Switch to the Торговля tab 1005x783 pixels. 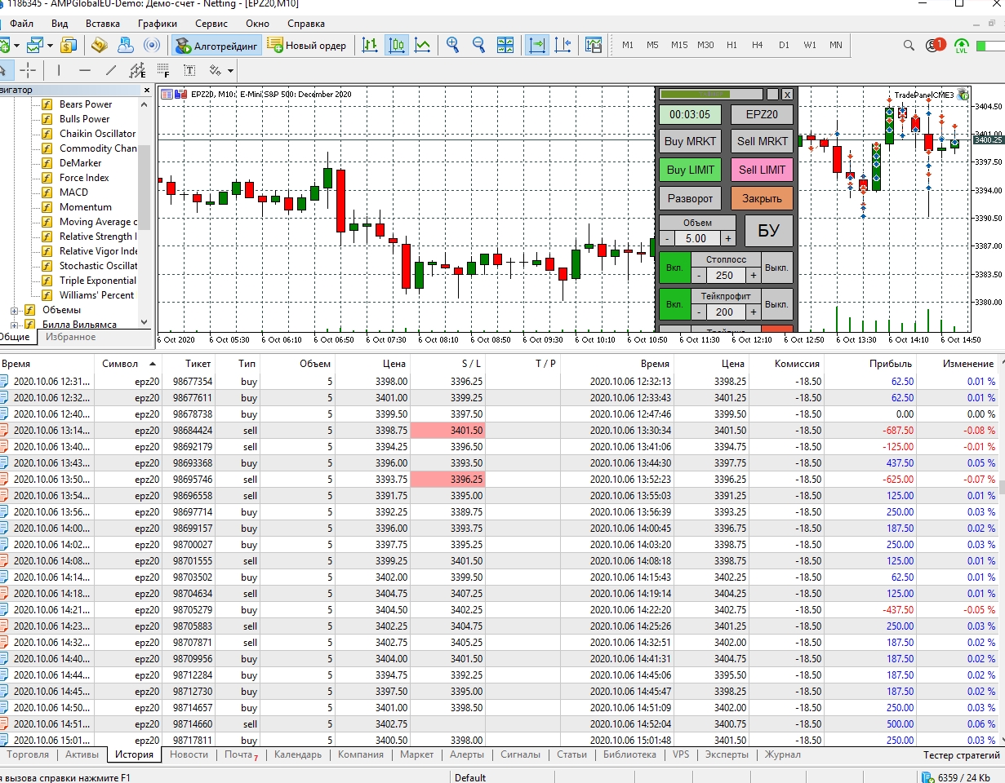click(x=28, y=754)
